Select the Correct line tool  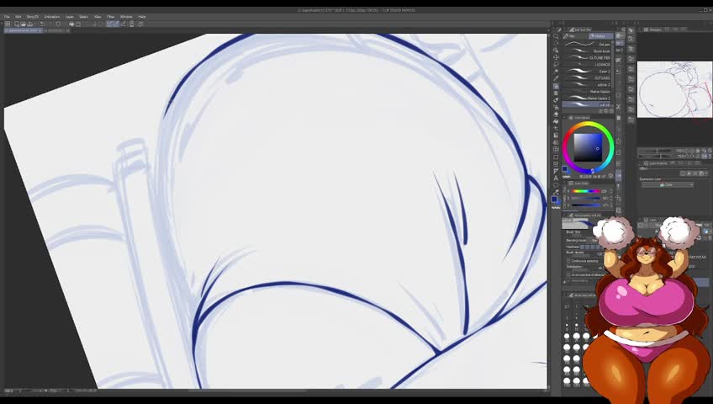point(556,192)
